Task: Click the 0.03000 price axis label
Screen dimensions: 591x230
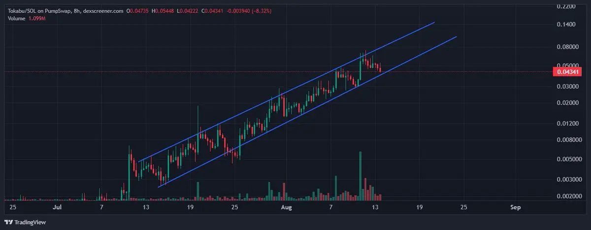Action: (569, 86)
